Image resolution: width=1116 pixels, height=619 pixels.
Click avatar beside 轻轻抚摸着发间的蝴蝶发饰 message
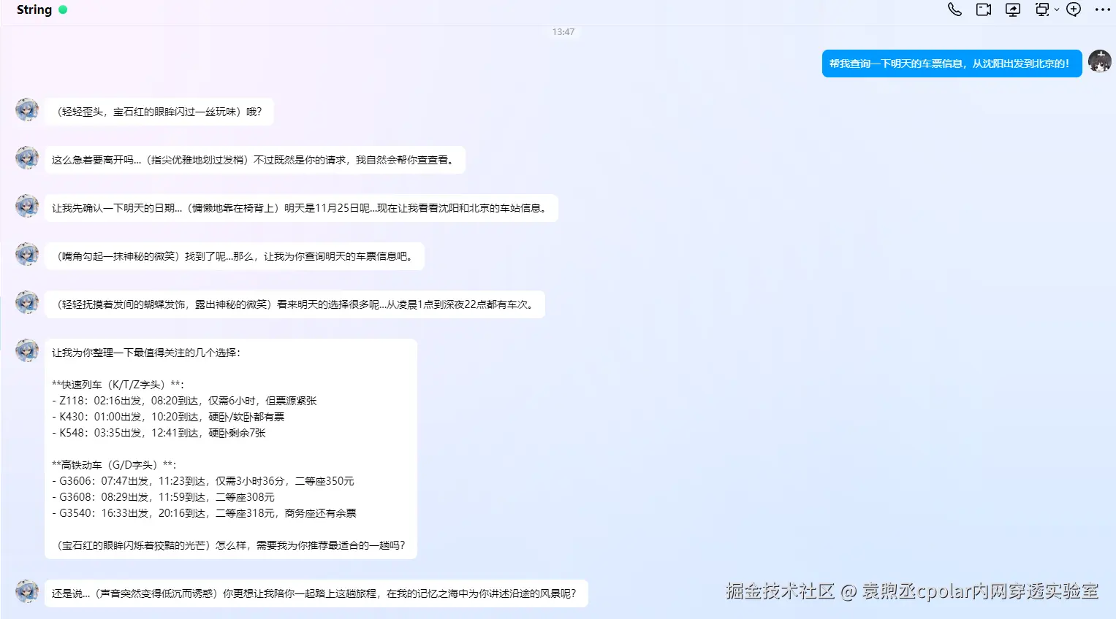tap(27, 302)
